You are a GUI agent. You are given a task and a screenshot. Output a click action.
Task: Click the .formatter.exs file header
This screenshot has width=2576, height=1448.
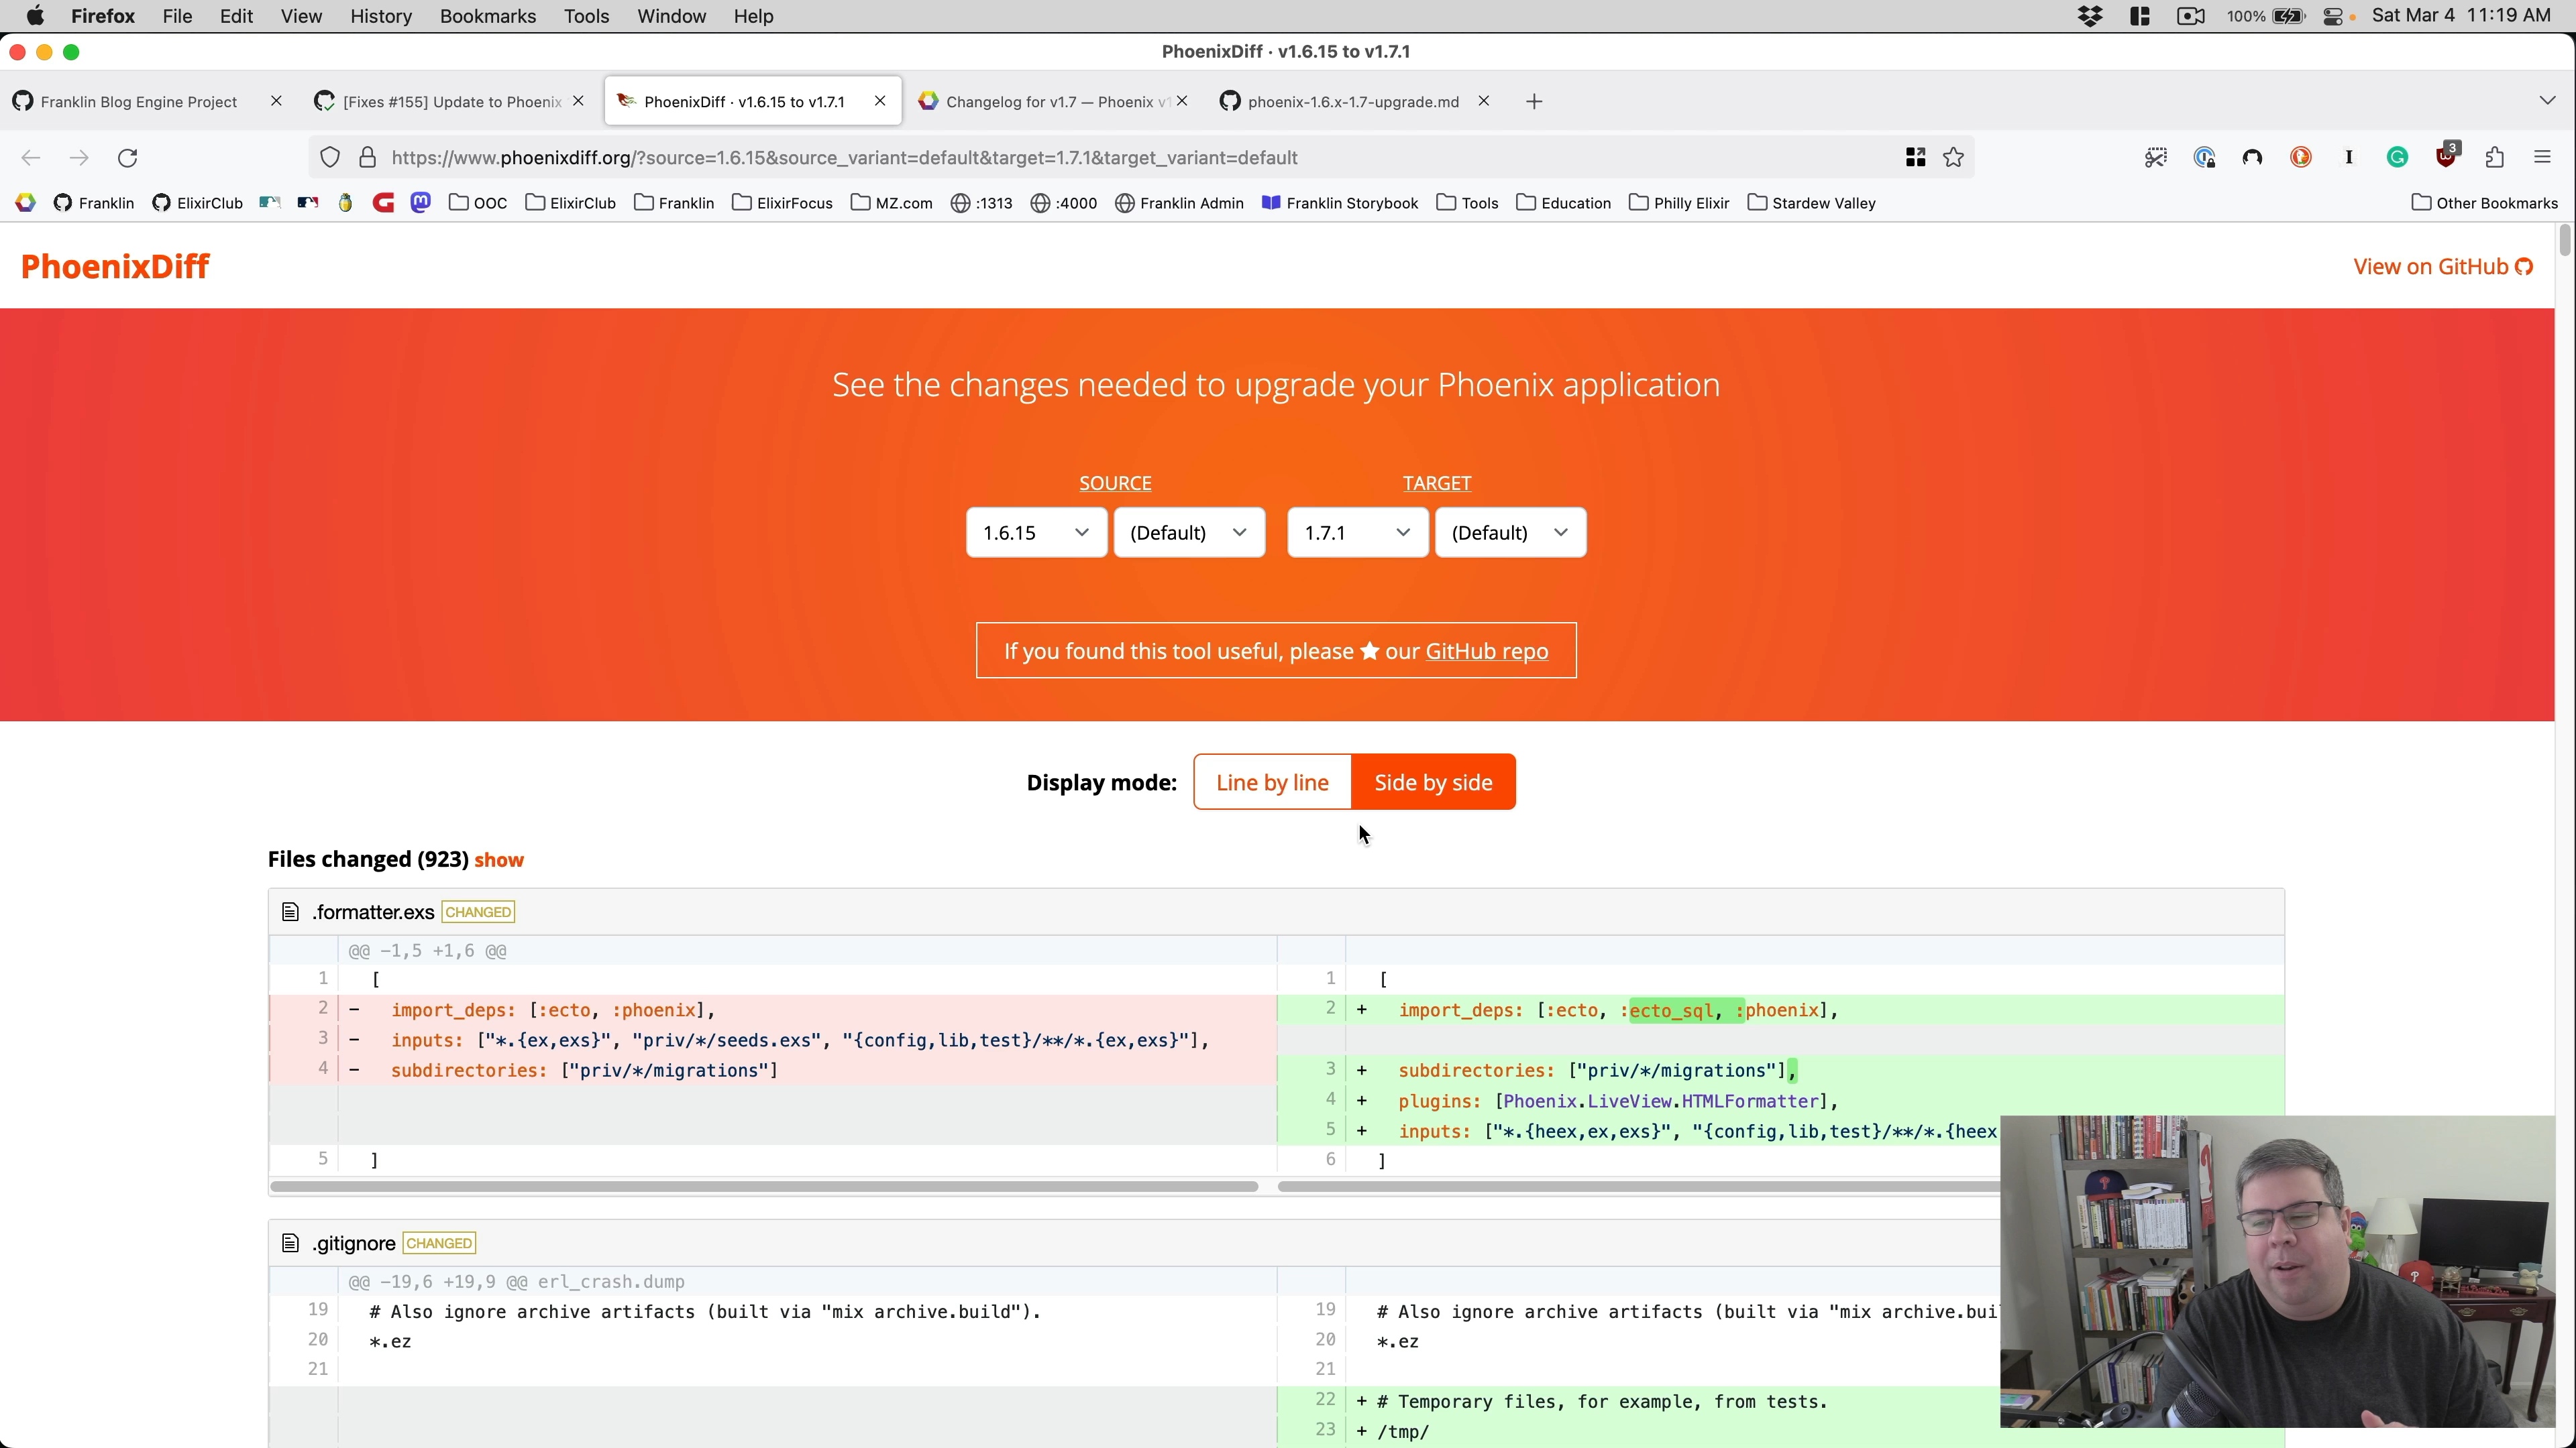(x=1276, y=912)
